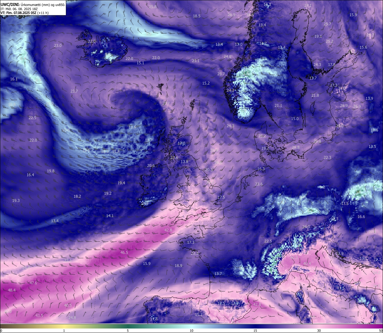Click the 15.8 map value
The height and width of the screenshot is (333, 383).
tap(116, 151)
